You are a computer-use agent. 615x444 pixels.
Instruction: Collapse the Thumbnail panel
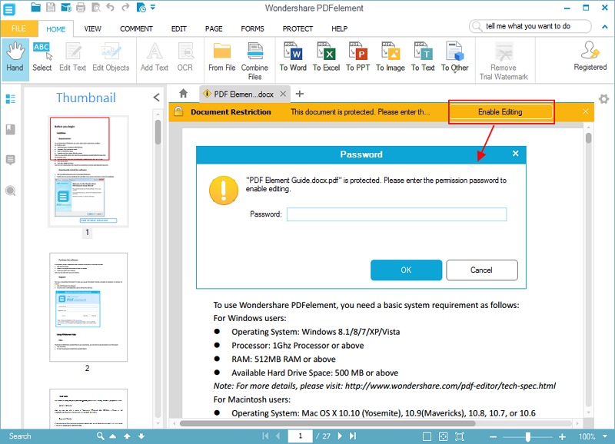coord(157,98)
